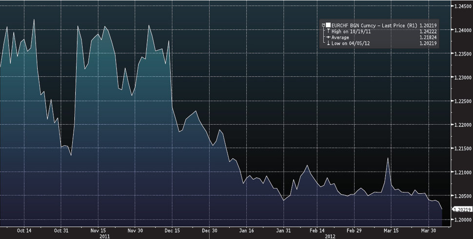Click the "Feb 29" x-axis date label
Viewport: 473px width, 239px height.
354,231
